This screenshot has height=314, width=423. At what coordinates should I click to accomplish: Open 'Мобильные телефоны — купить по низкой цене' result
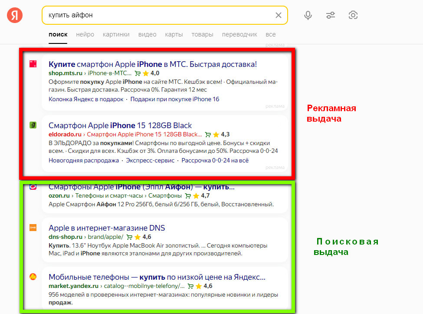157,277
